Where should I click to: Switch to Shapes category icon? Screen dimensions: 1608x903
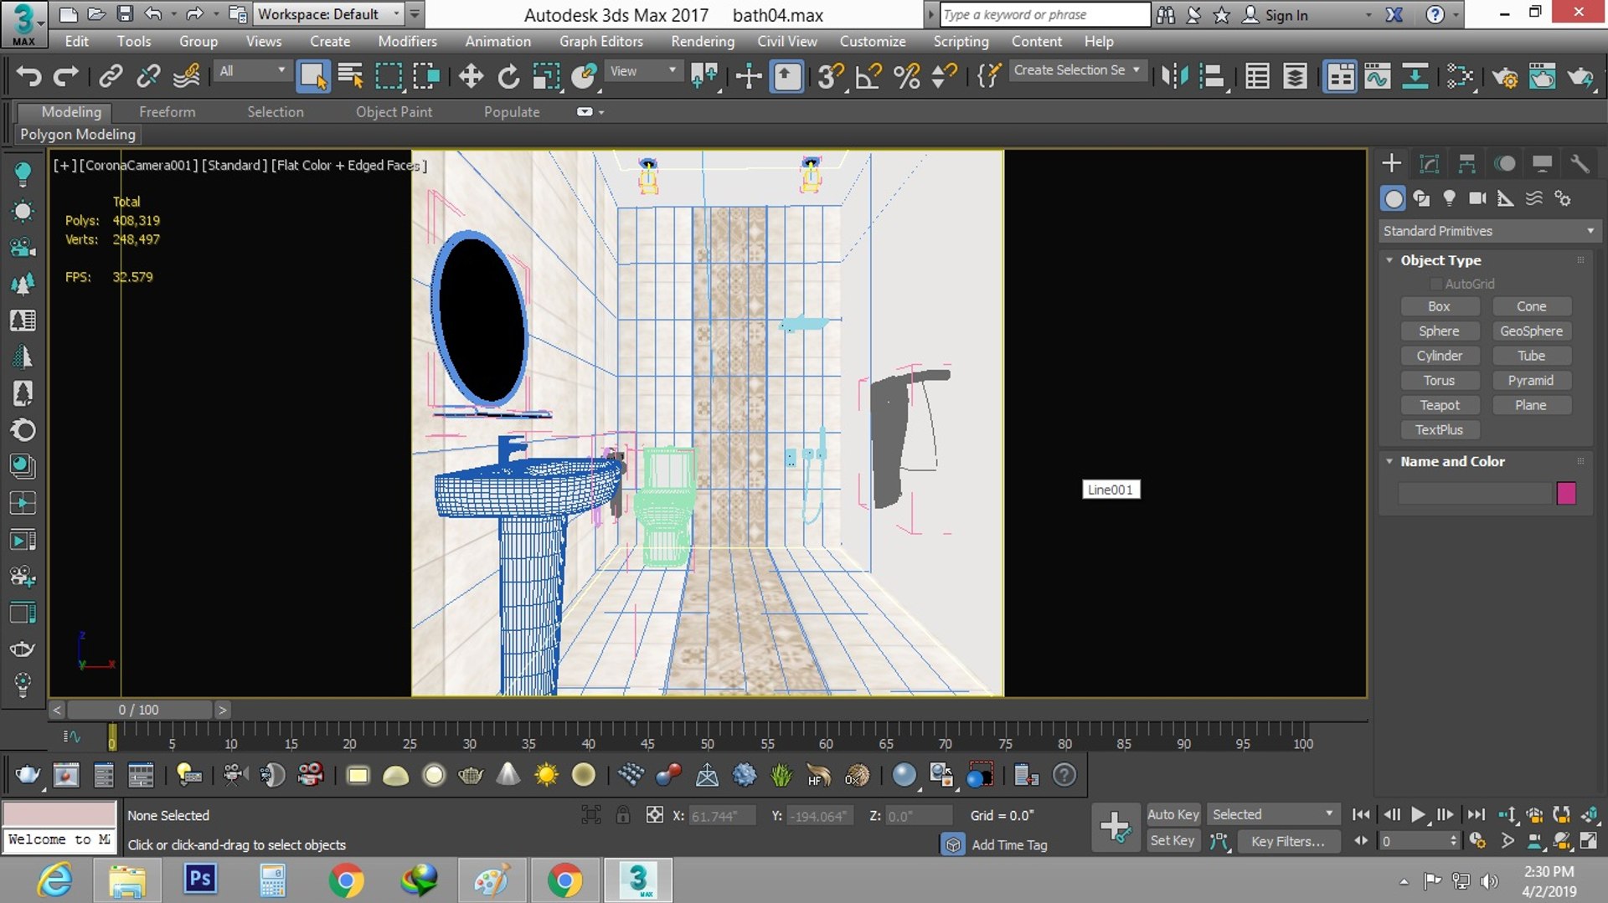click(1421, 198)
